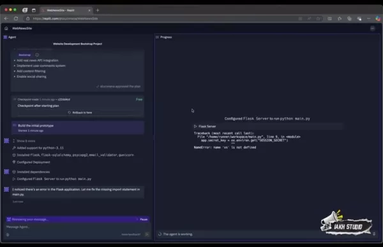Run Flask Server with the play icon
Screen dimensions: 383x247
click(x=195, y=126)
